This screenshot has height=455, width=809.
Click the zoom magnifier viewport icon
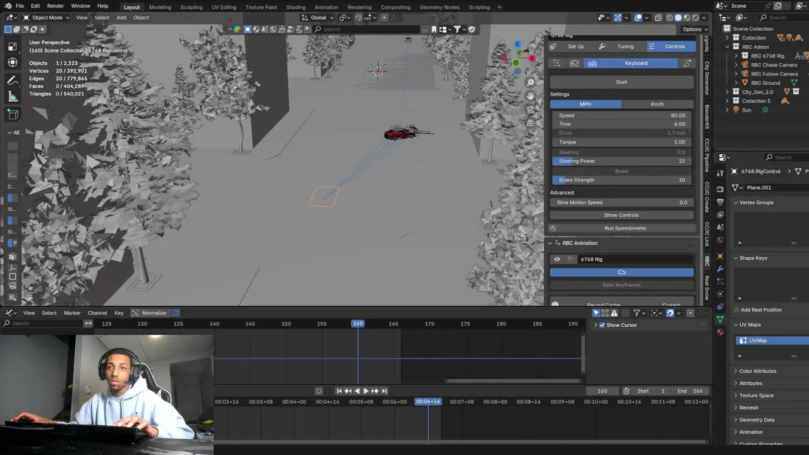click(x=531, y=83)
